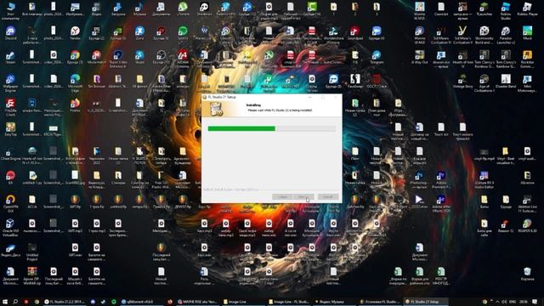Open Ableton Live 11 Suite icon
Screen dimensions: 544x306
pos(527,204)
